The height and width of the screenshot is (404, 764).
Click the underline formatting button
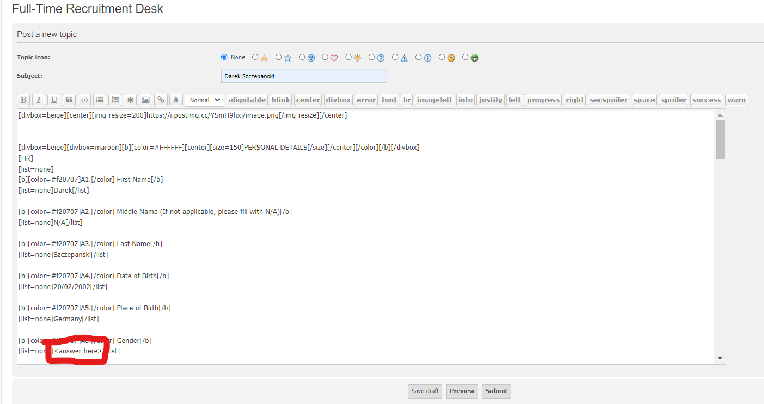pos(54,100)
